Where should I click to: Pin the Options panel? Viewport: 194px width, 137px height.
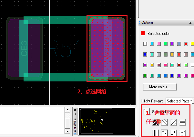point(190,23)
